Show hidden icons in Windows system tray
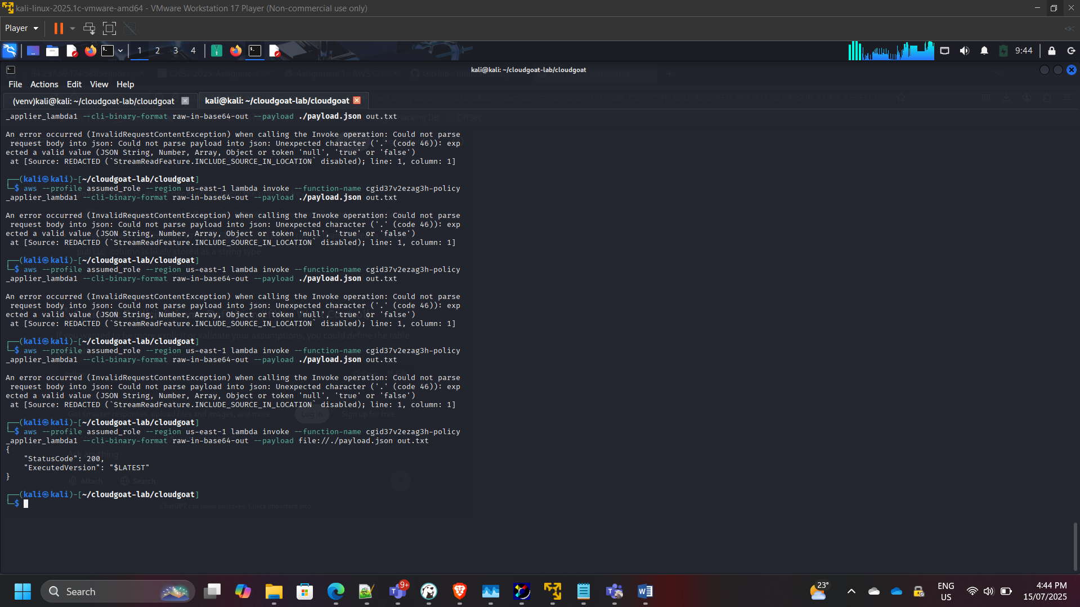This screenshot has width=1080, height=607. point(851,591)
